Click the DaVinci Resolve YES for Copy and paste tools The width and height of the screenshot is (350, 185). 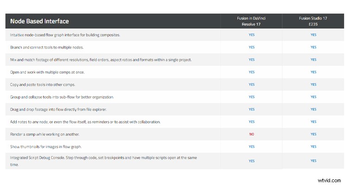coord(251,85)
